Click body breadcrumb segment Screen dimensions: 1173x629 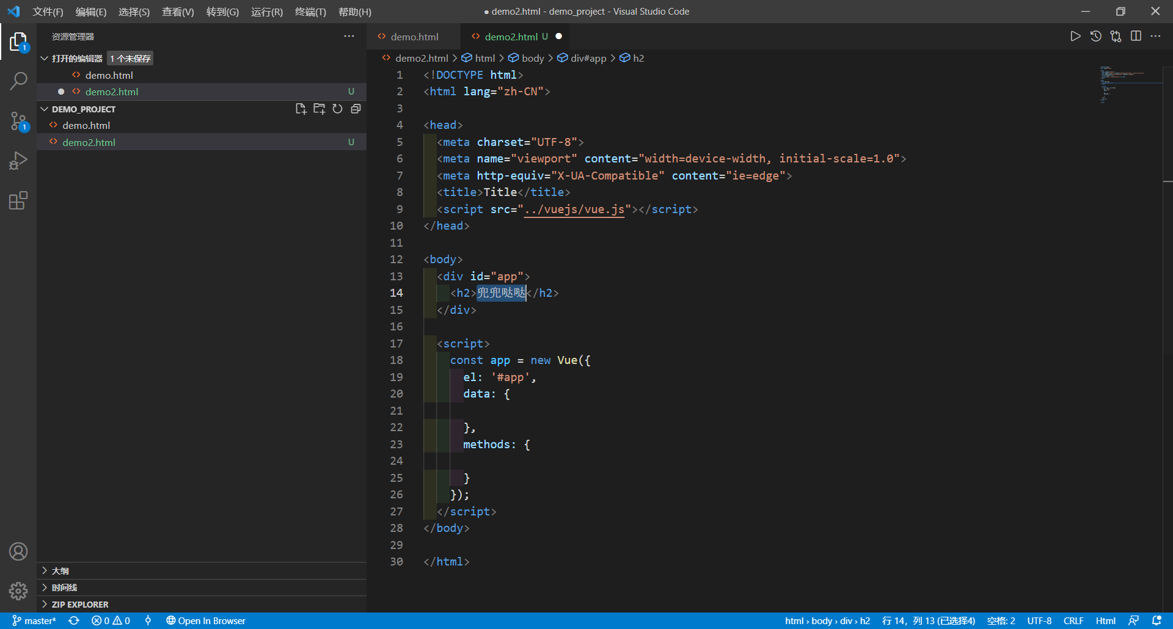(526, 58)
